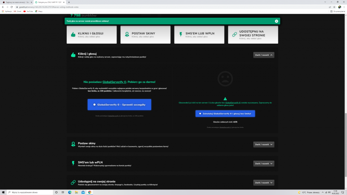Open the notification center icon
347x195 pixels.
coord(342,192)
